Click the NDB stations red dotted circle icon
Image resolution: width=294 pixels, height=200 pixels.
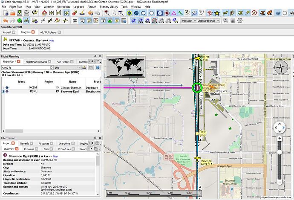coord(167,13)
